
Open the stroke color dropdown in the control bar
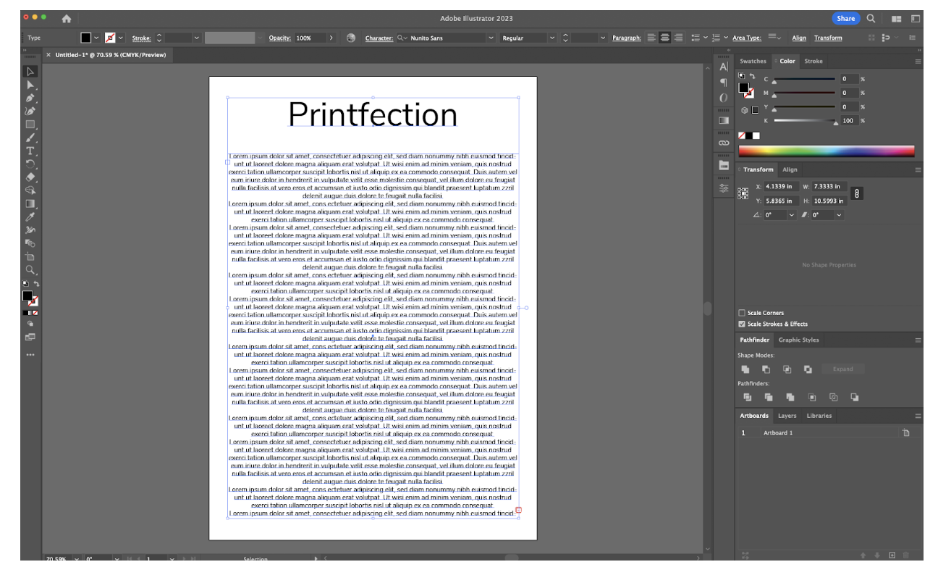(121, 38)
